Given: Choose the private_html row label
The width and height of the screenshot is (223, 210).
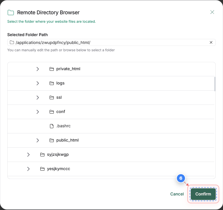Looking at the screenshot, I should (68, 69).
